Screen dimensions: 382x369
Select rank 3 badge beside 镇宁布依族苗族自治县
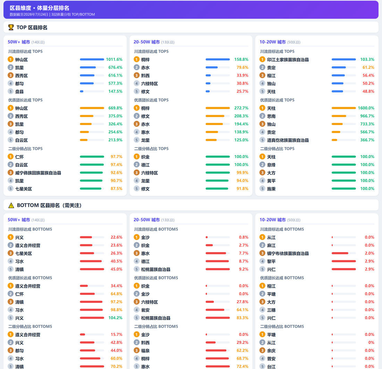click(262, 253)
